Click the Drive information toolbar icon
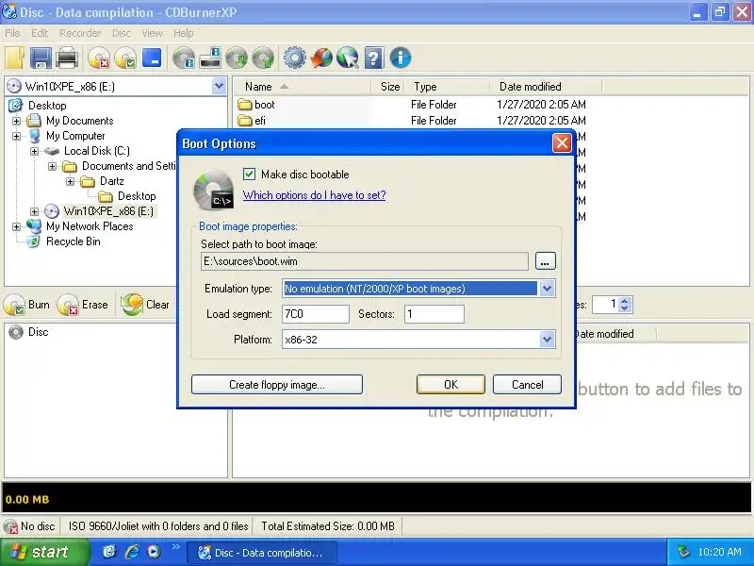This screenshot has width=754, height=566. [x=210, y=58]
